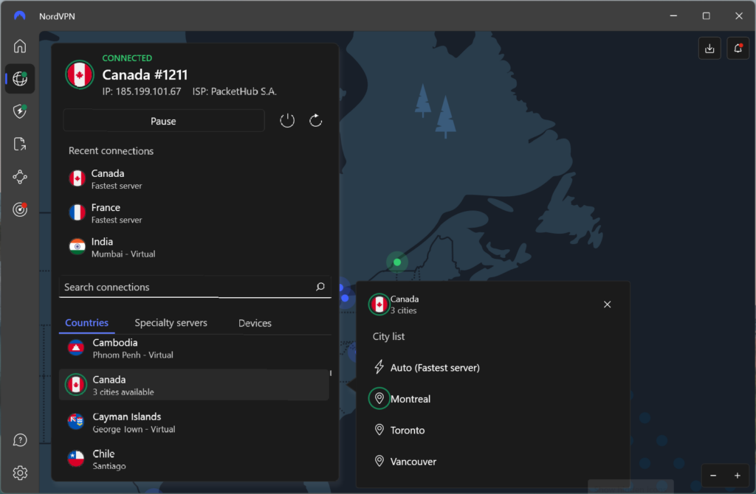756x494 pixels.
Task: Switch to the Specialty servers tab
Action: [x=171, y=323]
